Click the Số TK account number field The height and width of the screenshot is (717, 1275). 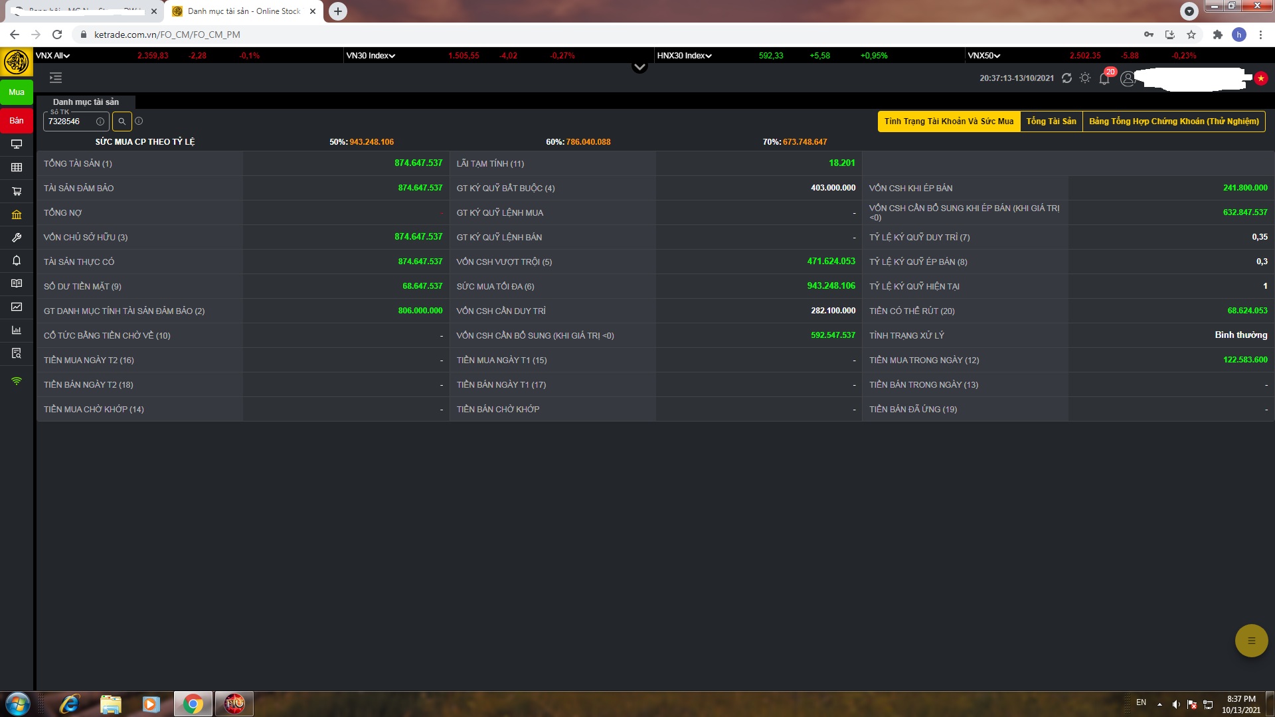(x=70, y=121)
